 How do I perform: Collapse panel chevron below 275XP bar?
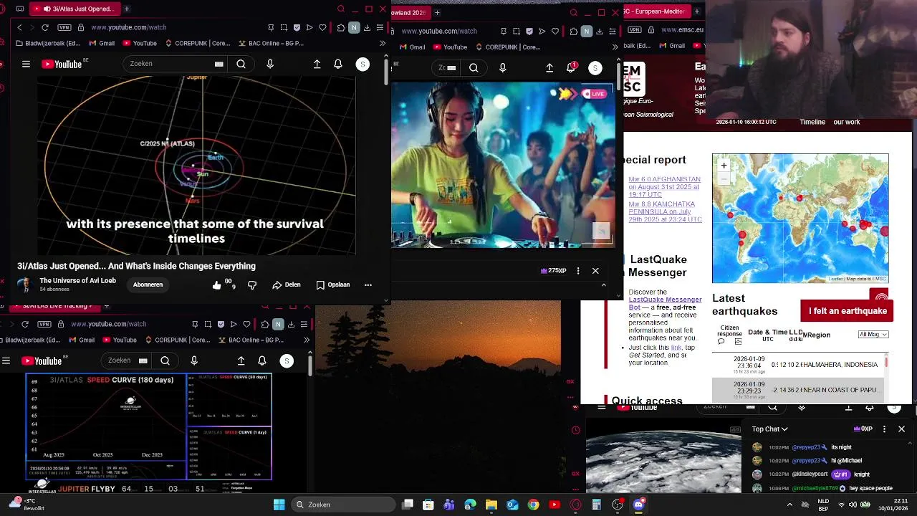point(603,285)
